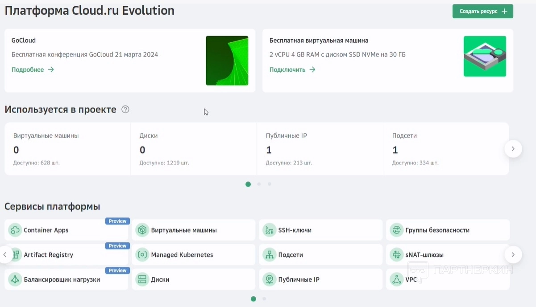Click the Группы безопасности icon

pyautogui.click(x=396, y=230)
